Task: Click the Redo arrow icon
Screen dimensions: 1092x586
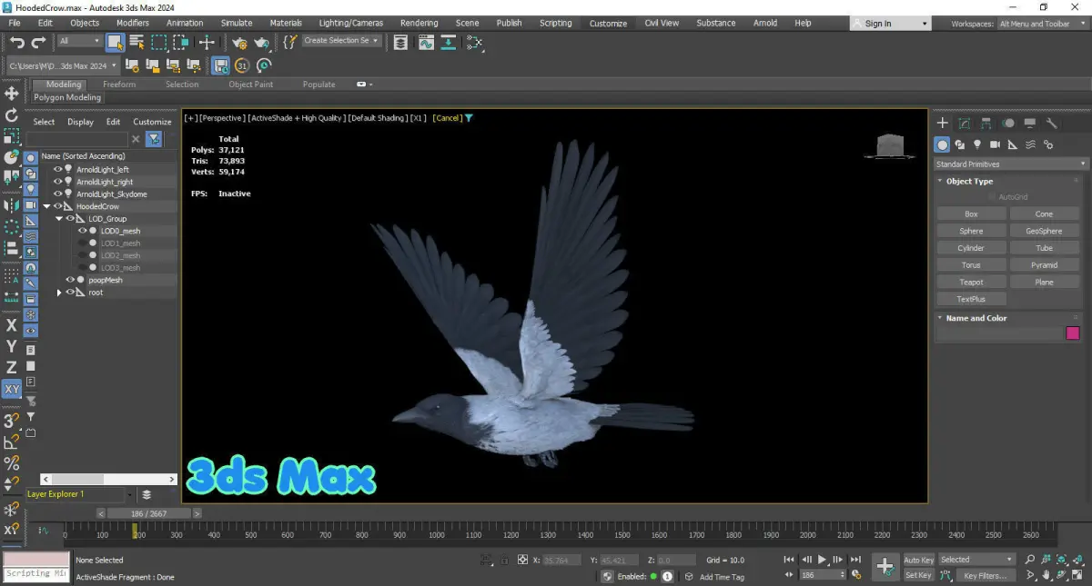Action: tap(38, 42)
